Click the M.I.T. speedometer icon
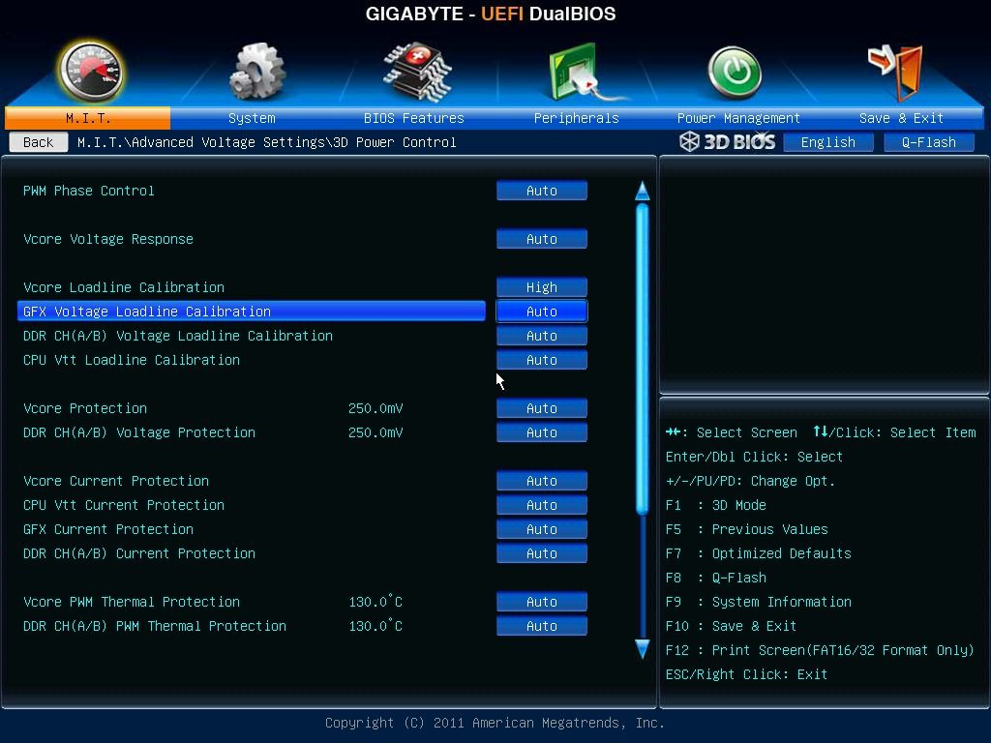Viewport: 991px width, 743px height. [90, 72]
